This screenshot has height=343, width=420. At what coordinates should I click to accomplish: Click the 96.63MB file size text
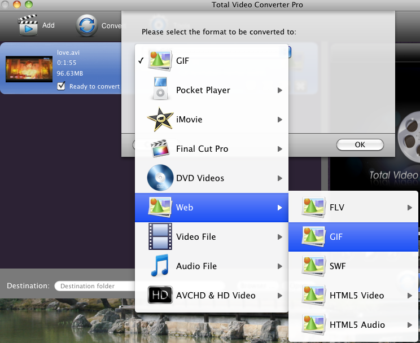pos(70,73)
